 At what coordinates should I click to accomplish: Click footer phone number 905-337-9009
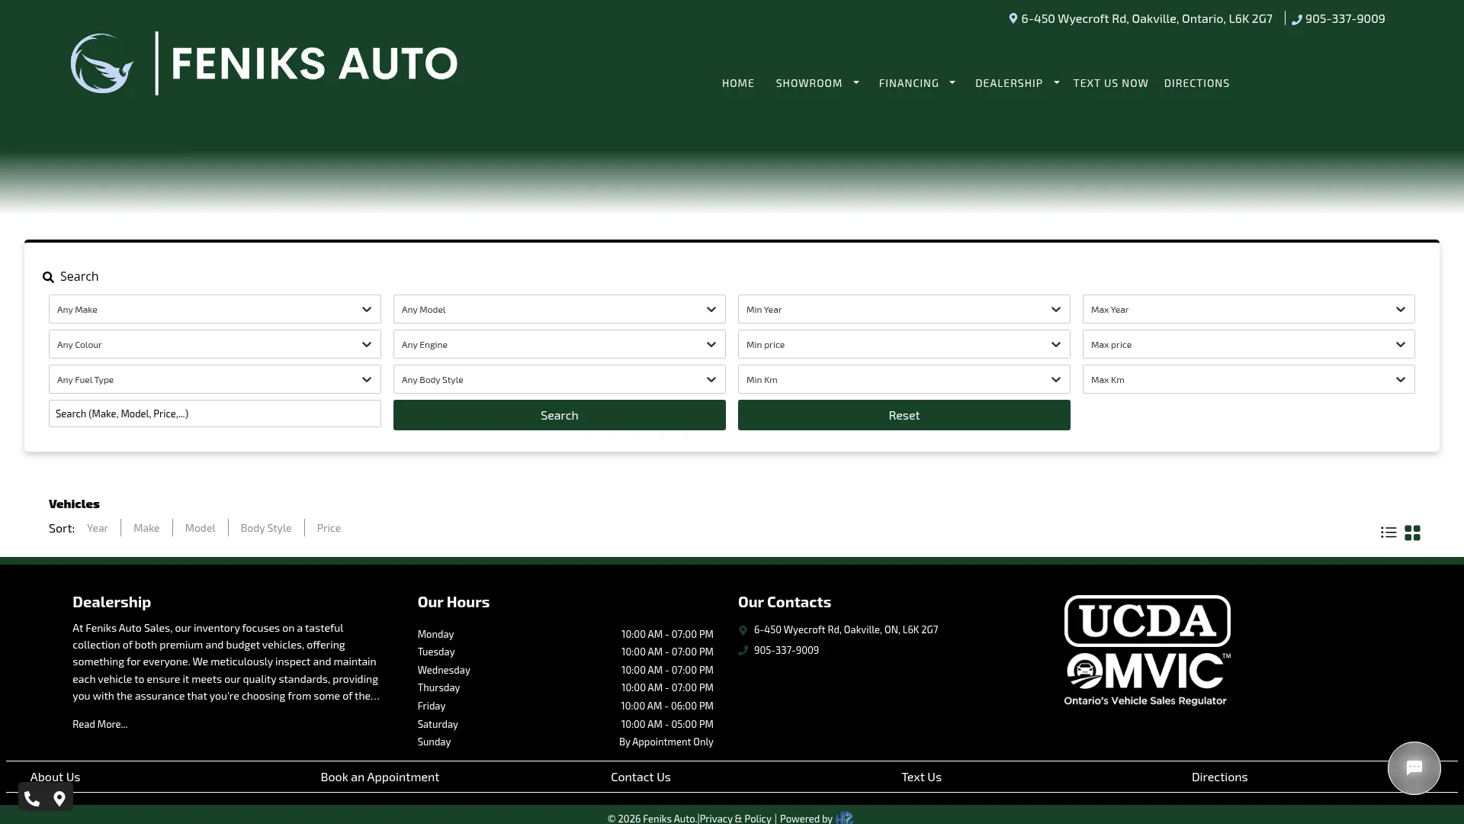pos(786,651)
